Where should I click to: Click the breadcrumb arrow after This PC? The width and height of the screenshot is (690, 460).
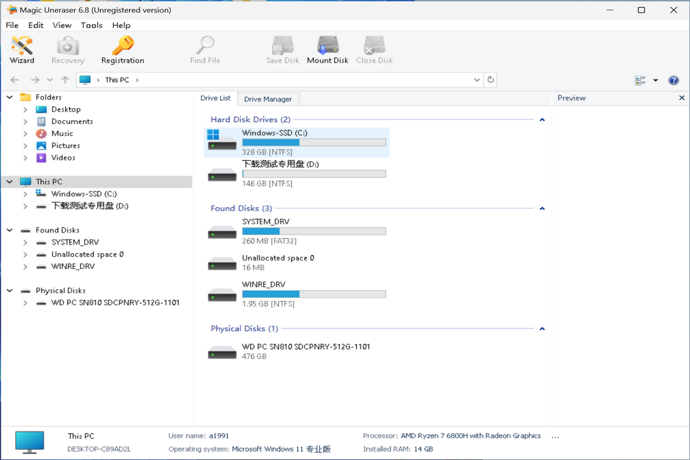pos(137,80)
